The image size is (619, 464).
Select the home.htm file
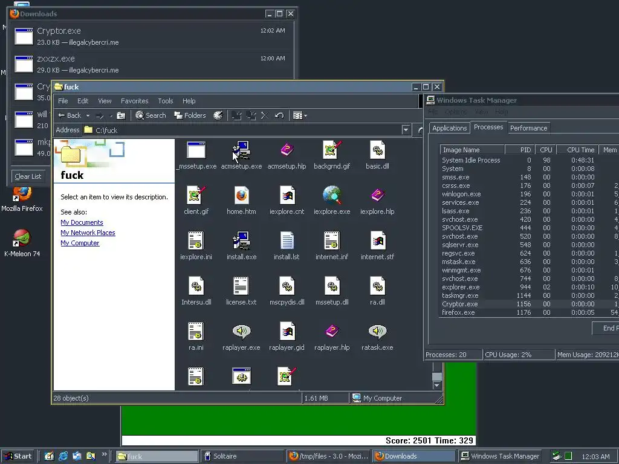[x=241, y=201]
